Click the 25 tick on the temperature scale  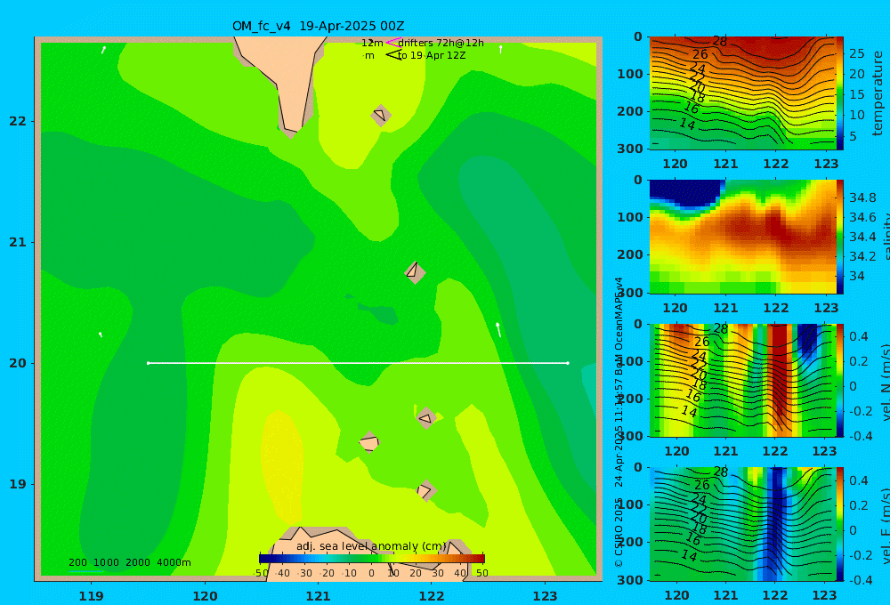pos(856,53)
